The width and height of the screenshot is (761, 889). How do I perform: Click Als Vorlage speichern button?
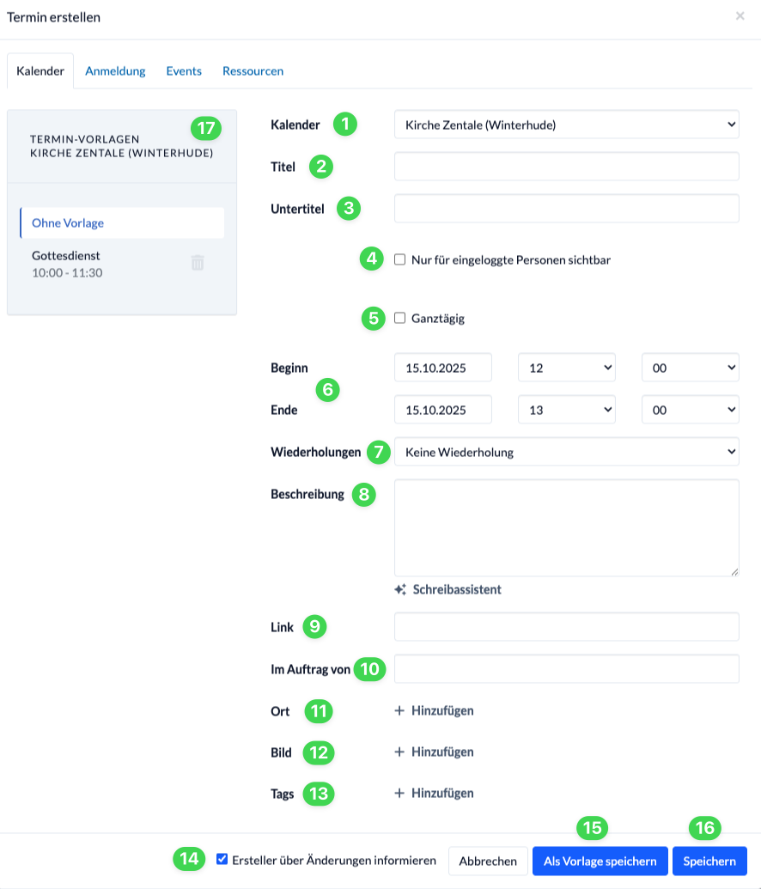[x=600, y=862]
